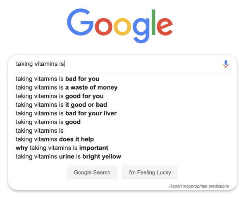Viewport: 248px width, 208px height.
Task: Select suggestion "taking vitamins is bad for you"
Action: point(57,79)
